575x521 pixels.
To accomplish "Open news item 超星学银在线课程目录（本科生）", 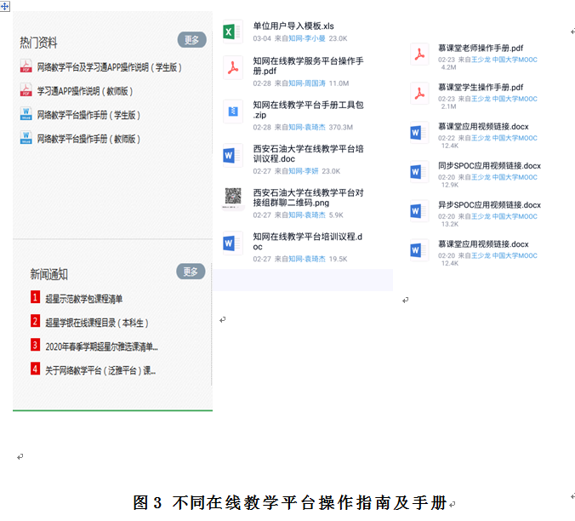I will tap(96, 323).
